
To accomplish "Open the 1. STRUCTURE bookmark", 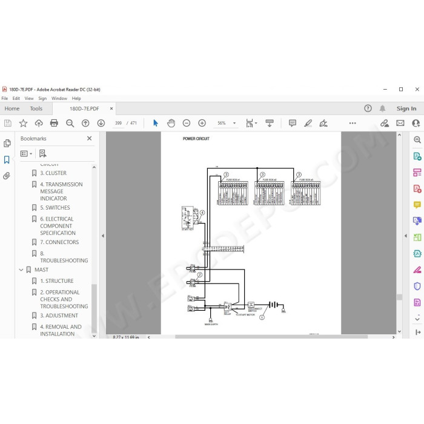I will (x=57, y=281).
